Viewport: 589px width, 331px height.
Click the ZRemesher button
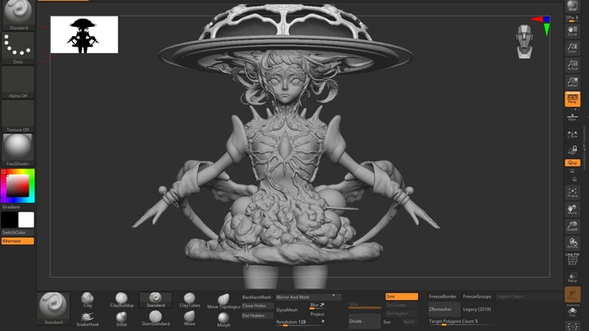click(x=443, y=309)
